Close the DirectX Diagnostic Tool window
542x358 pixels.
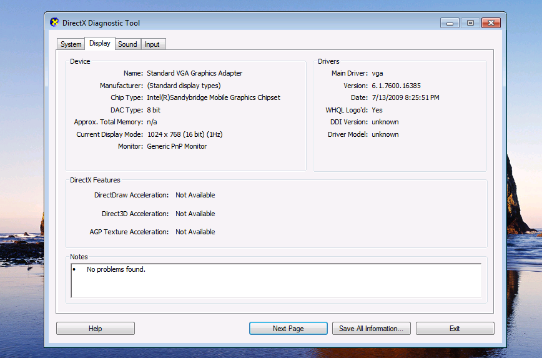click(x=491, y=23)
